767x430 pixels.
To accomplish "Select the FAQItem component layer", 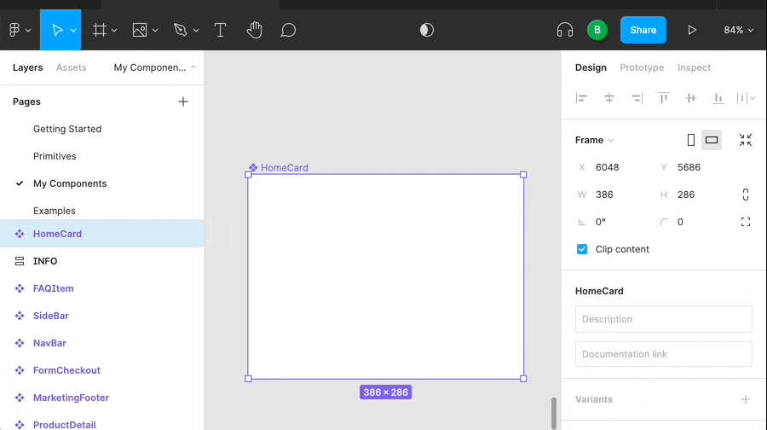I will coord(53,288).
